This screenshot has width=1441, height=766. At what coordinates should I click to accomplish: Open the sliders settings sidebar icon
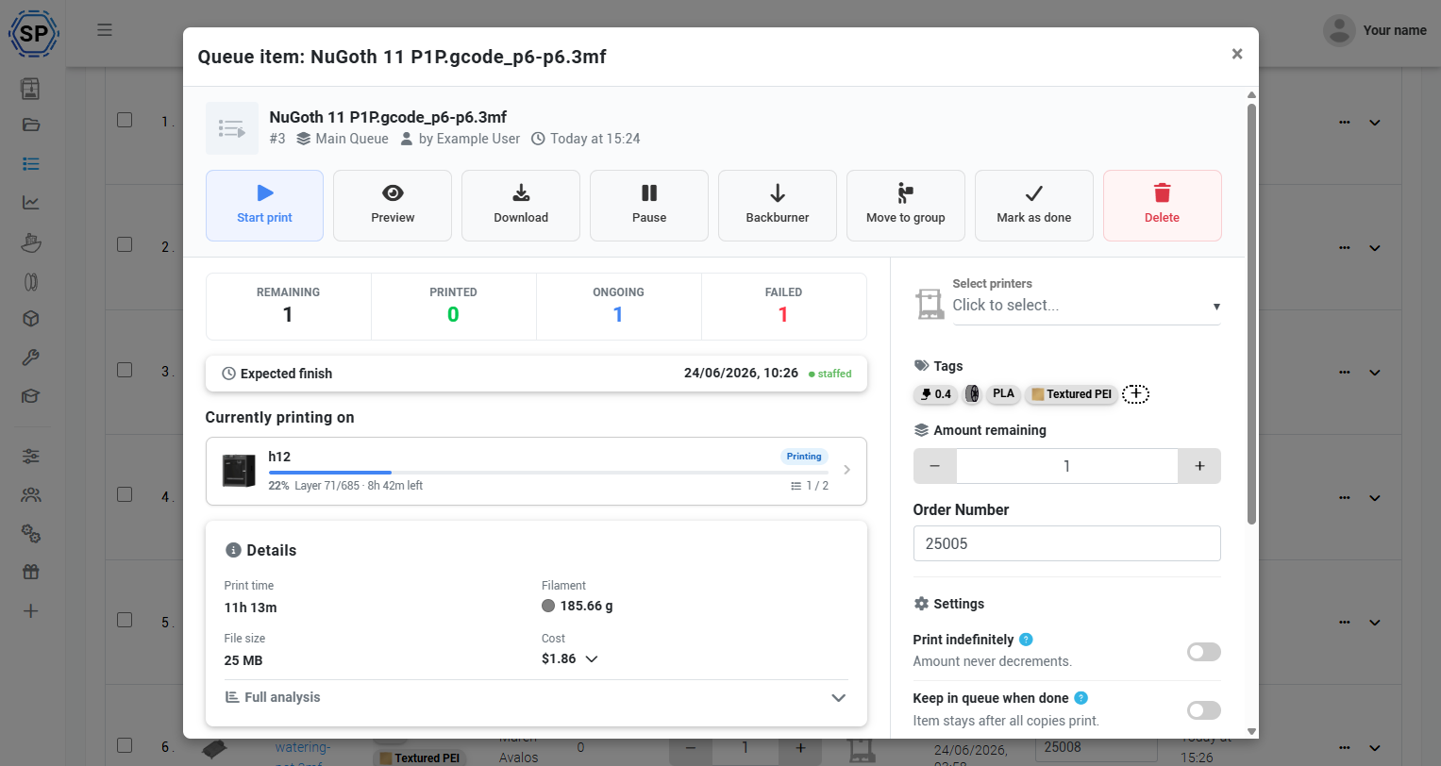pyautogui.click(x=30, y=457)
